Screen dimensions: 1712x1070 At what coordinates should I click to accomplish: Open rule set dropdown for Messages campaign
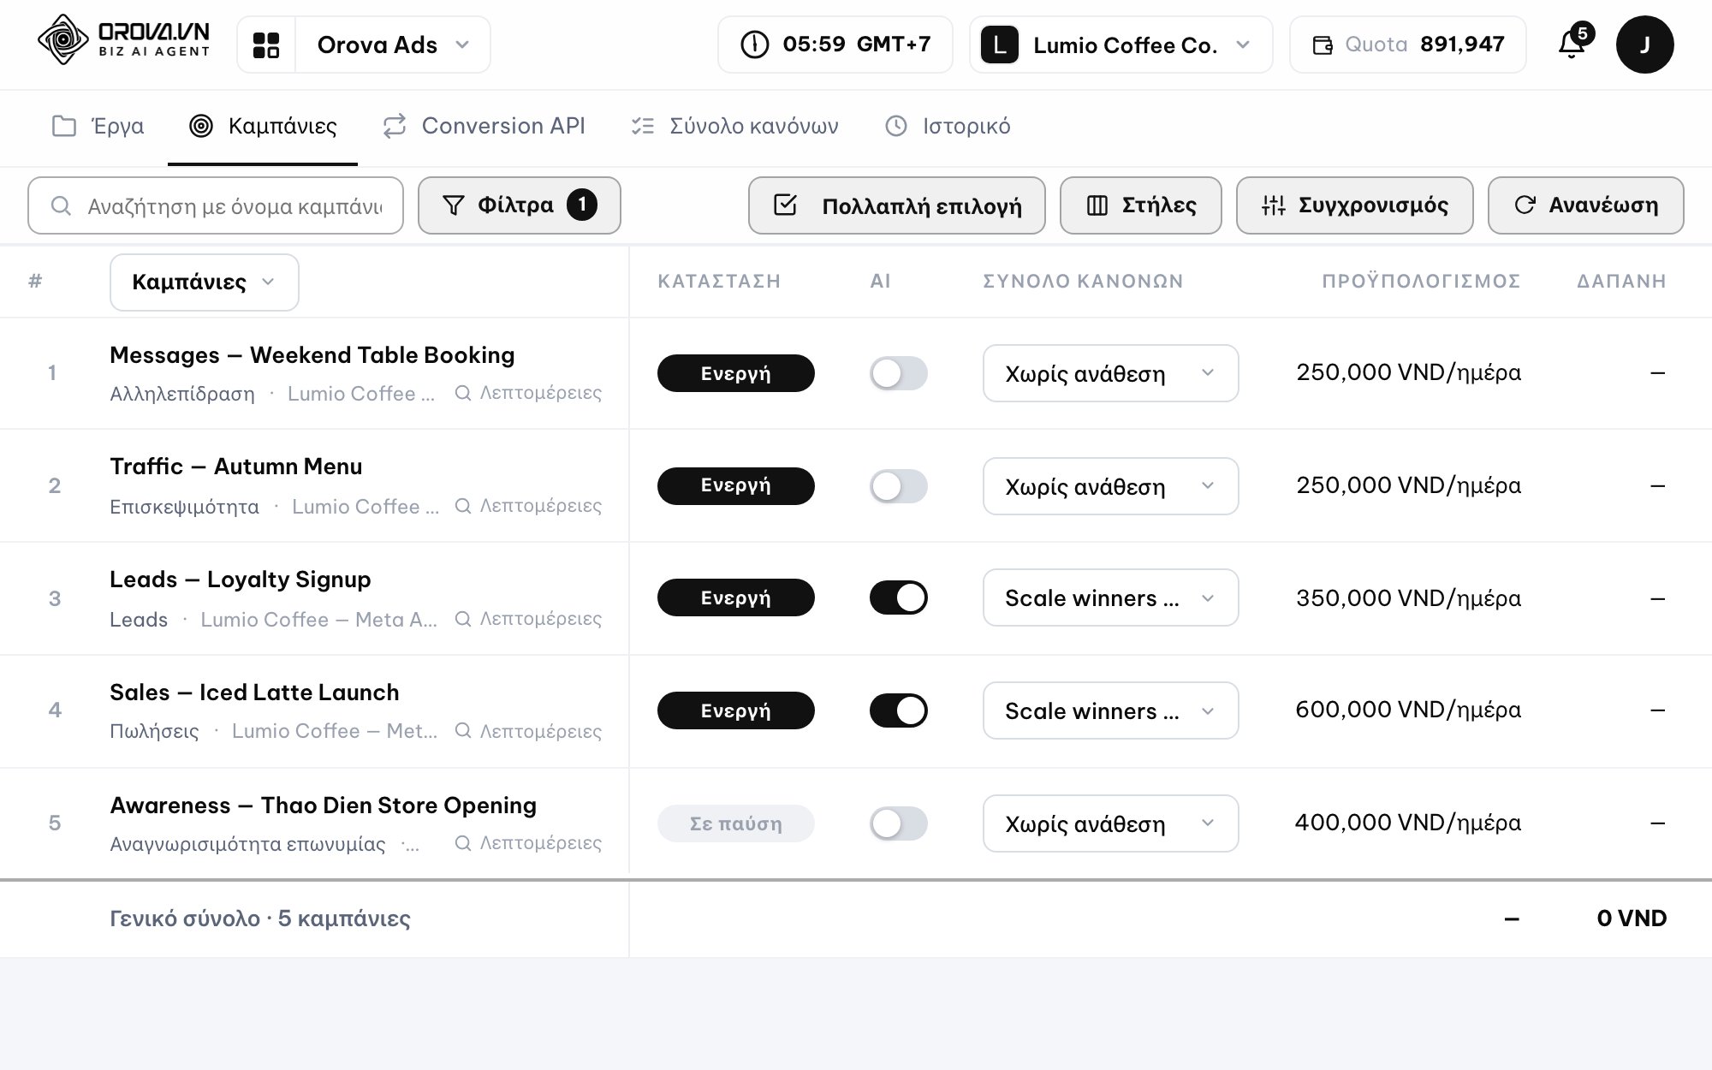point(1110,373)
